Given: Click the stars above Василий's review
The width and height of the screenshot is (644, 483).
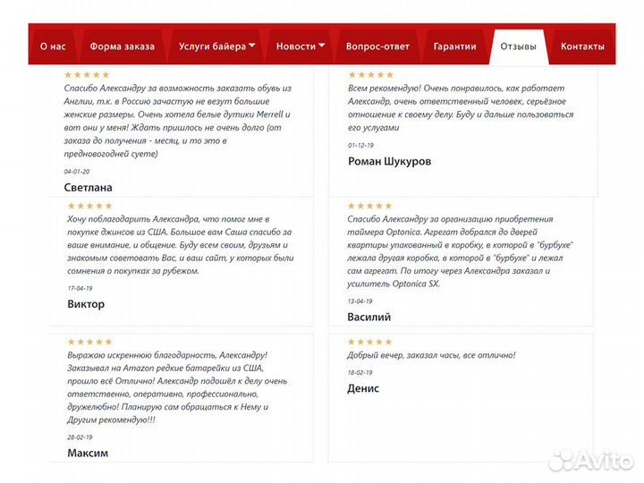Looking at the screenshot, I should pos(369,207).
